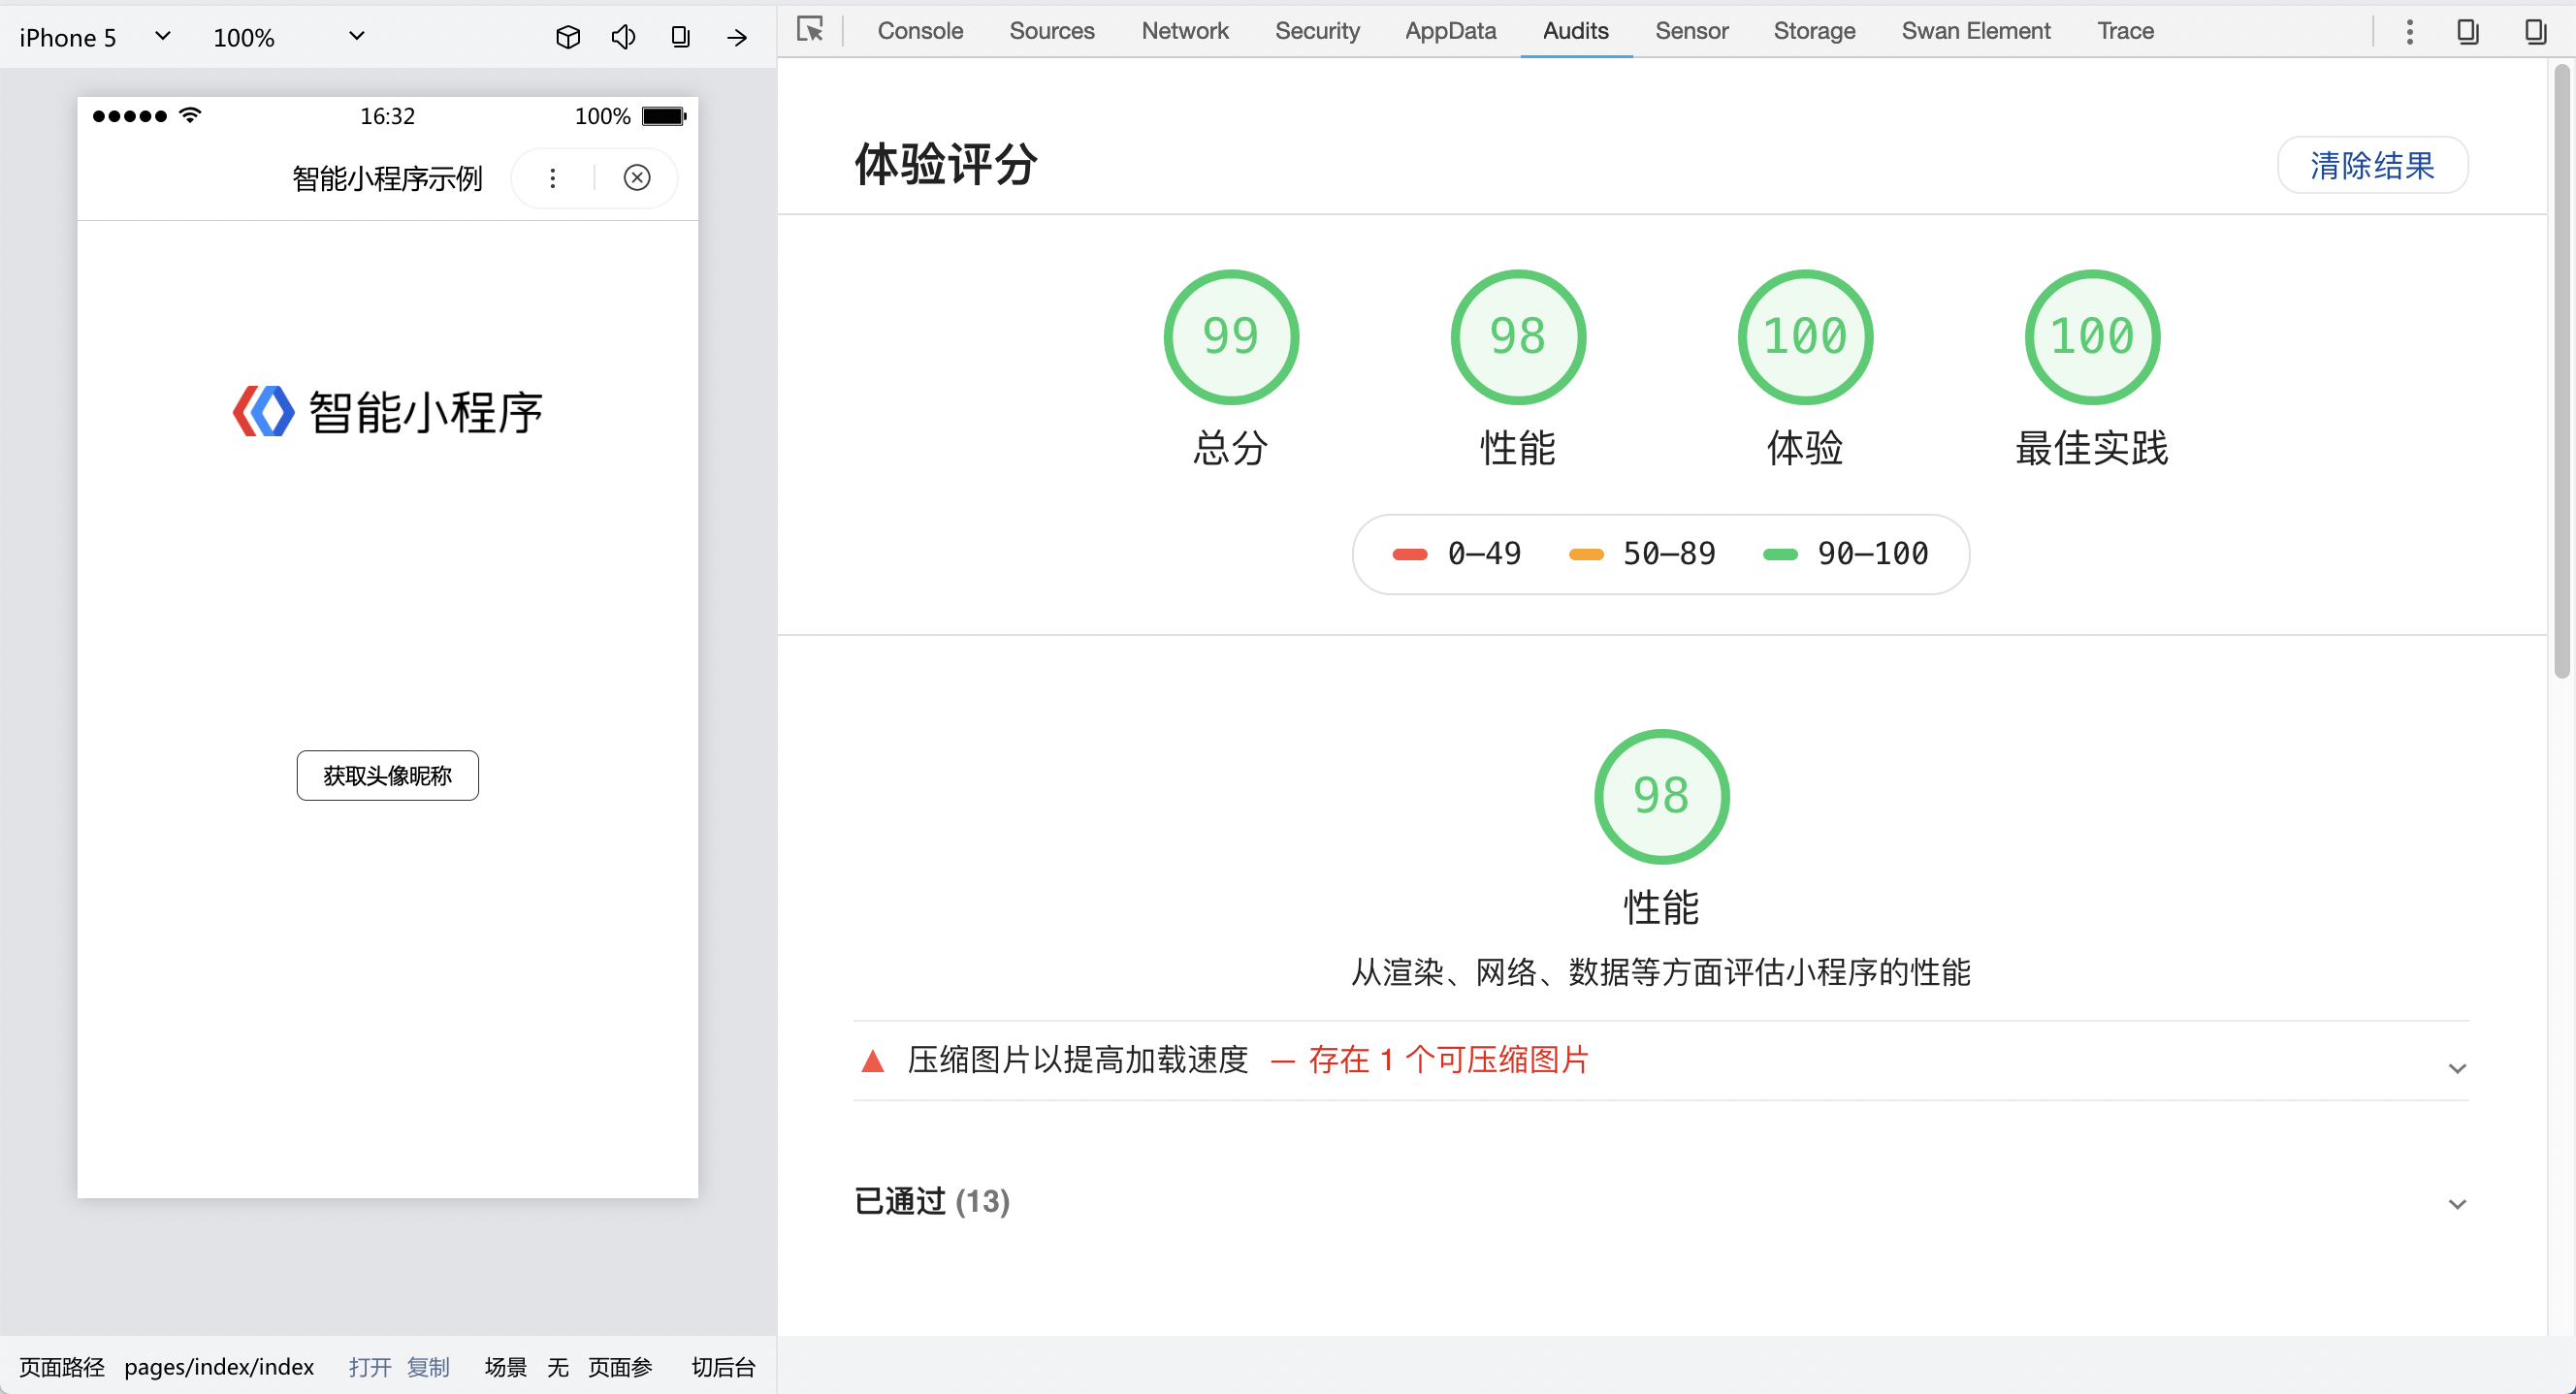Click the 总分 score circle 99

click(1231, 336)
